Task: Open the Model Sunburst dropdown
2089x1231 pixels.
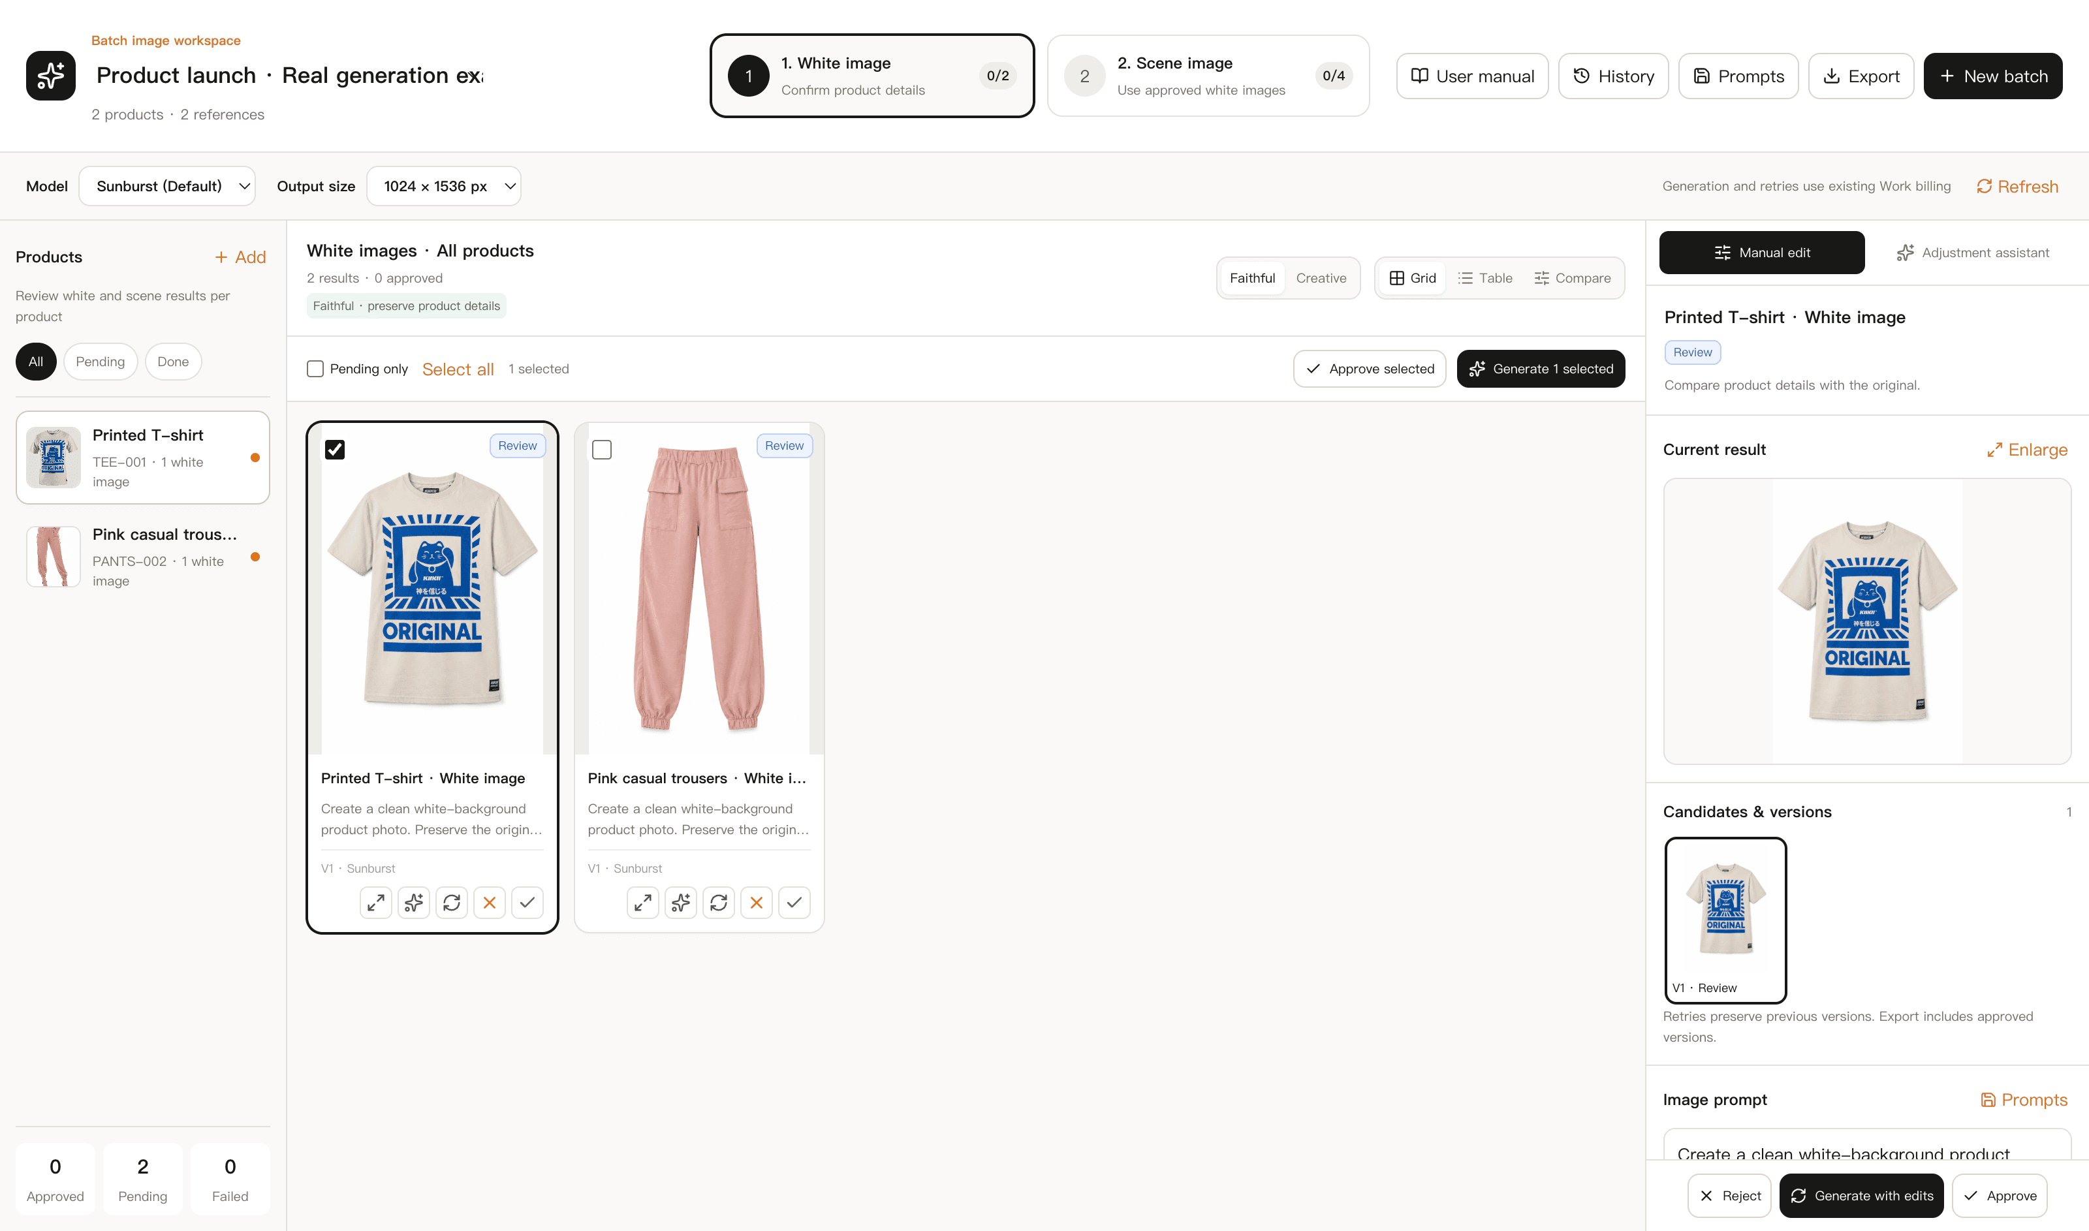Action: (166, 187)
